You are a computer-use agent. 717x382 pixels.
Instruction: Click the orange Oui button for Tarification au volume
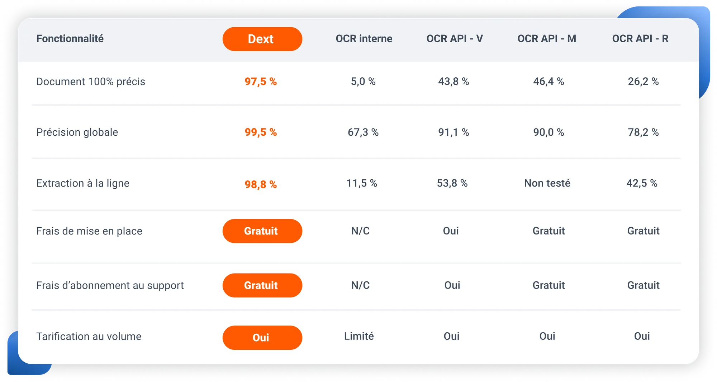262,338
